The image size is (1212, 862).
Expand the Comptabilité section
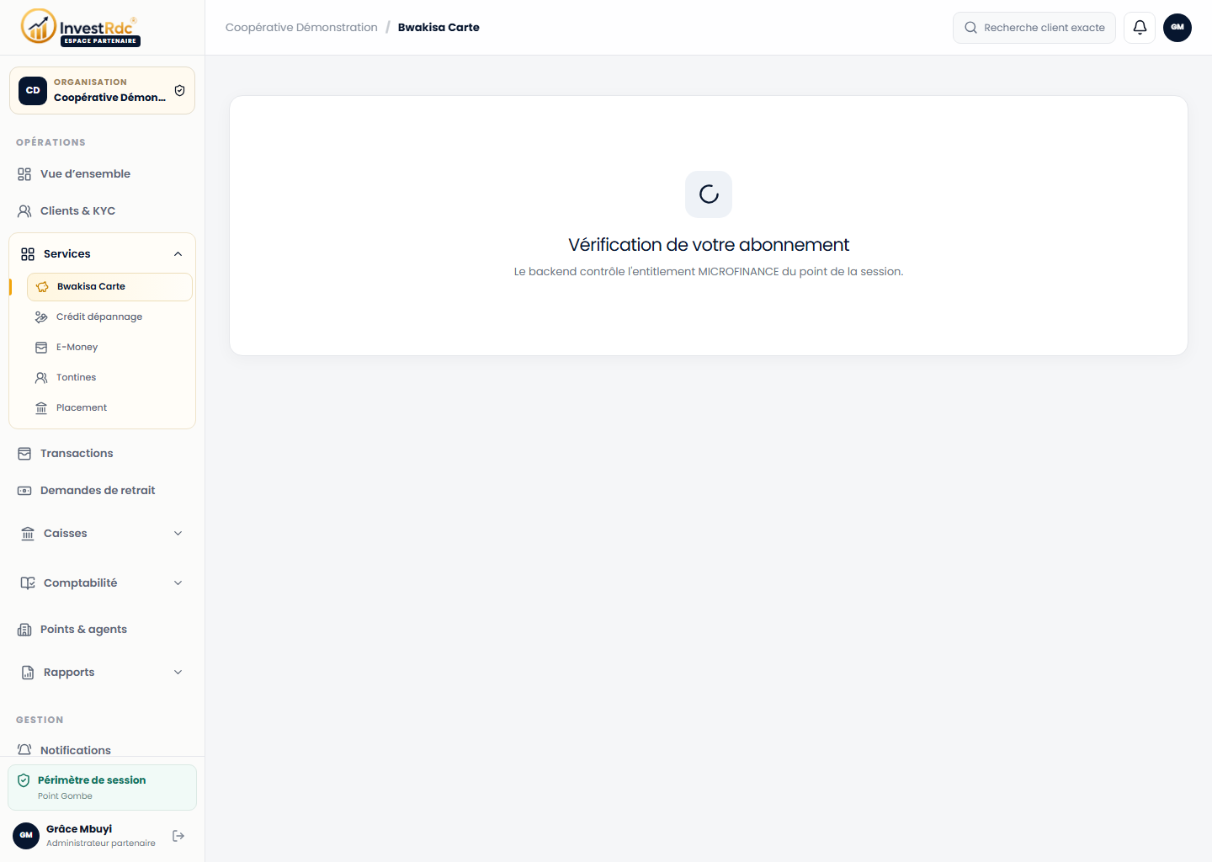click(x=102, y=583)
